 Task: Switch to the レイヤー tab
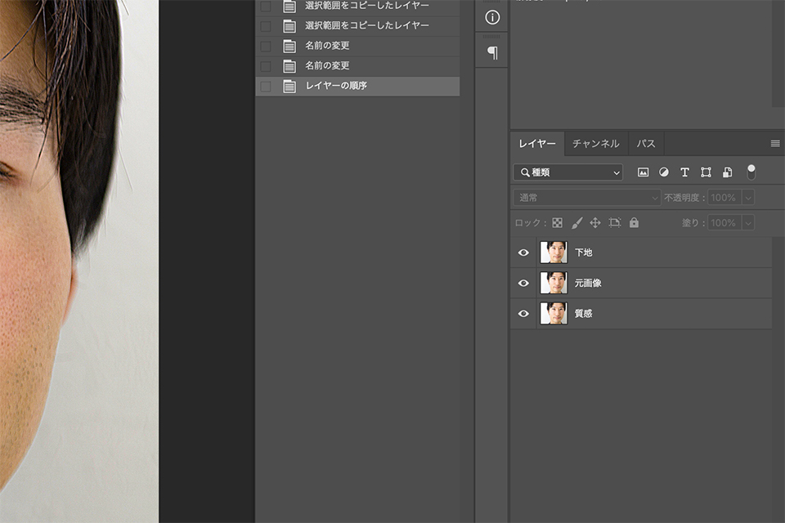537,144
